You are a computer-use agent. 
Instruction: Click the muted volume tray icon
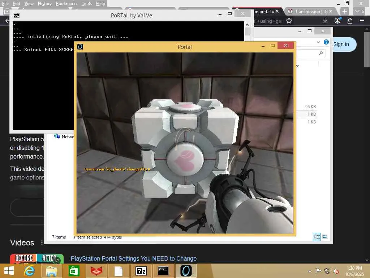pos(336,271)
